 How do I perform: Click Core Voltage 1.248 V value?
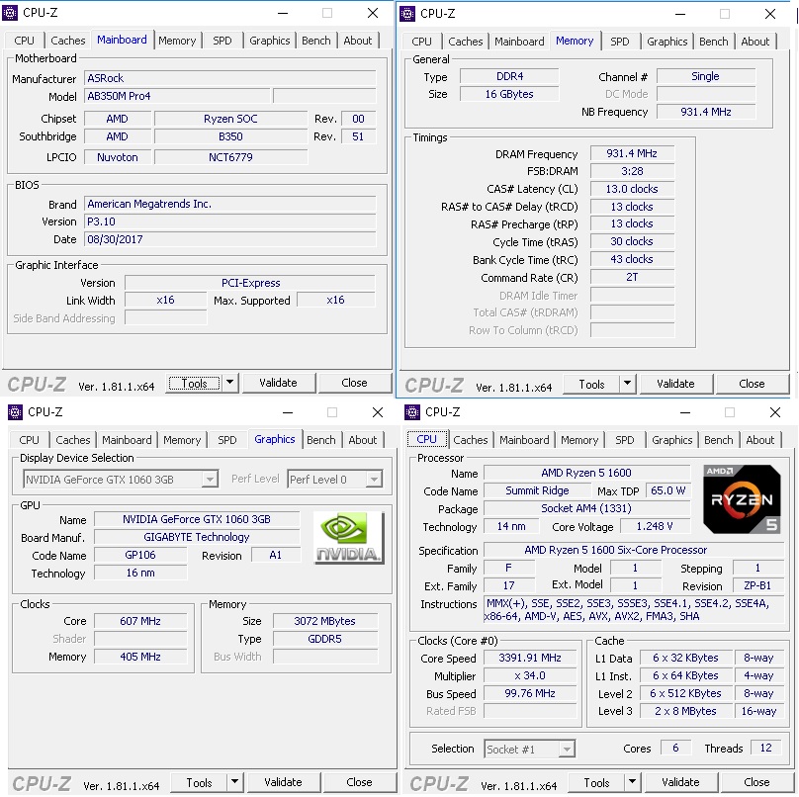pyautogui.click(x=655, y=526)
